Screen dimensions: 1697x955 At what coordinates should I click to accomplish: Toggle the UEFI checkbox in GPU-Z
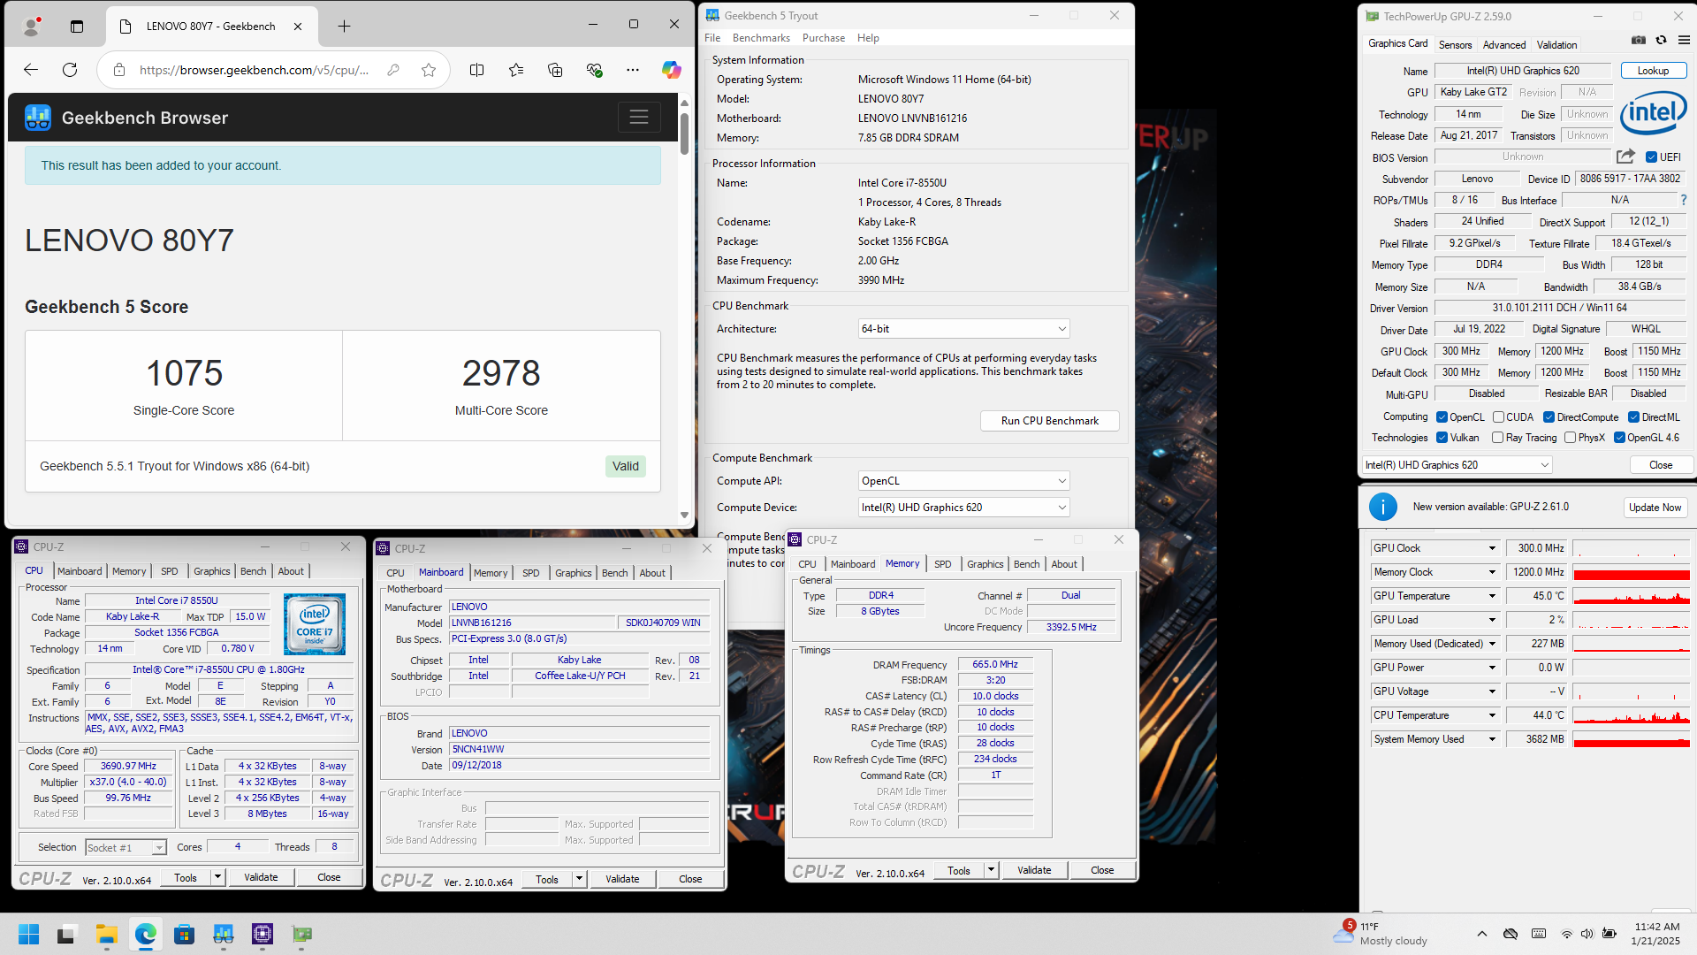click(1651, 157)
